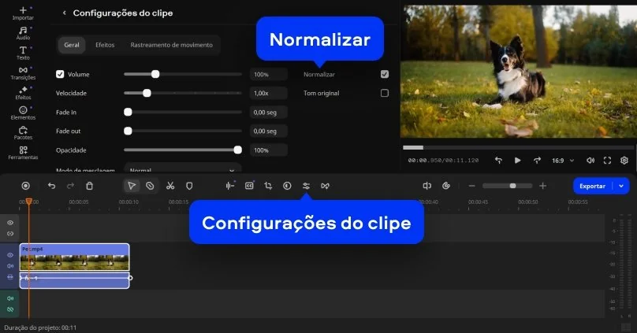Click the timeline zoom slider
The width and height of the screenshot is (637, 333).
click(508, 186)
